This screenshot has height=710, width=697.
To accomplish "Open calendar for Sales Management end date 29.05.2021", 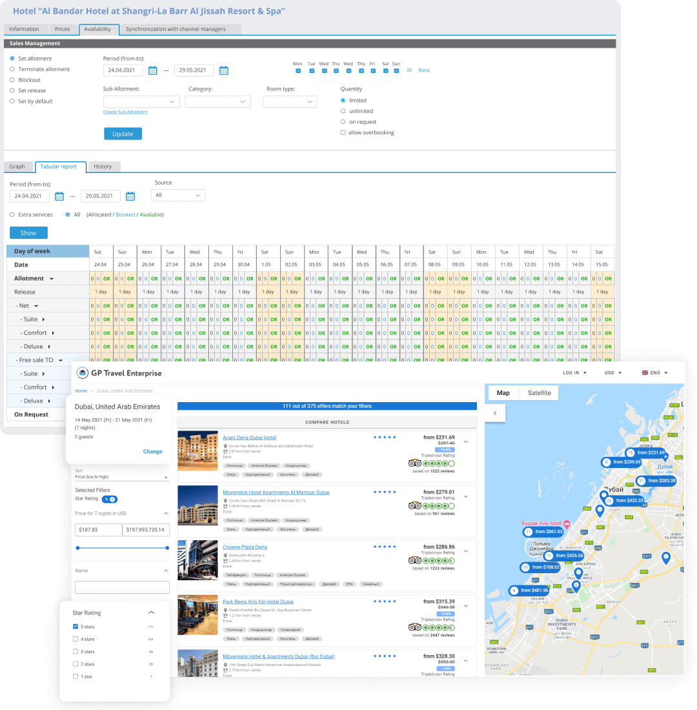I will [x=224, y=70].
